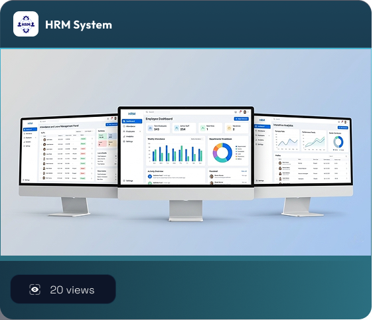This screenshot has height=320, width=373.
Task: Click blue button beside Employee Dashboard heading
Action: (x=241, y=119)
